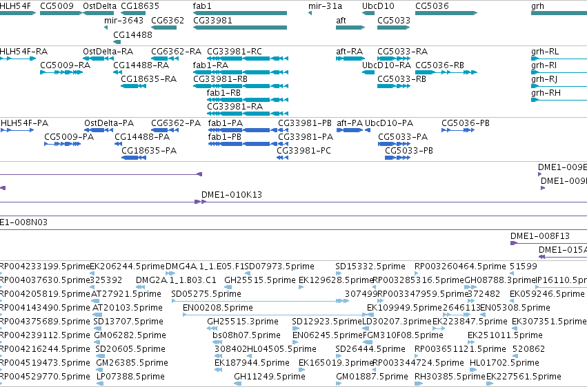Select transcript CG5033-RB

[x=401, y=79]
